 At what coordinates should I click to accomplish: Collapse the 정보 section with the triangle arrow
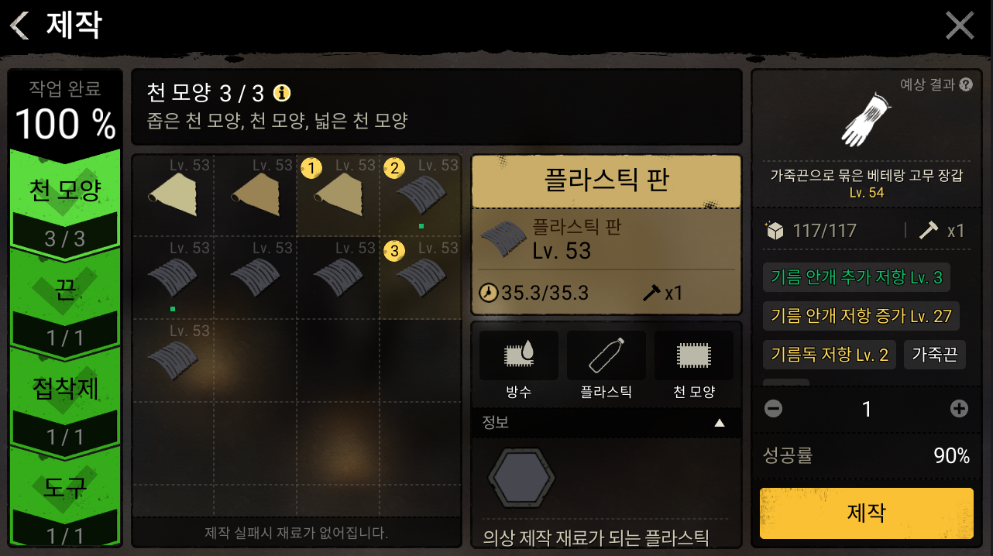pyautogui.click(x=720, y=423)
